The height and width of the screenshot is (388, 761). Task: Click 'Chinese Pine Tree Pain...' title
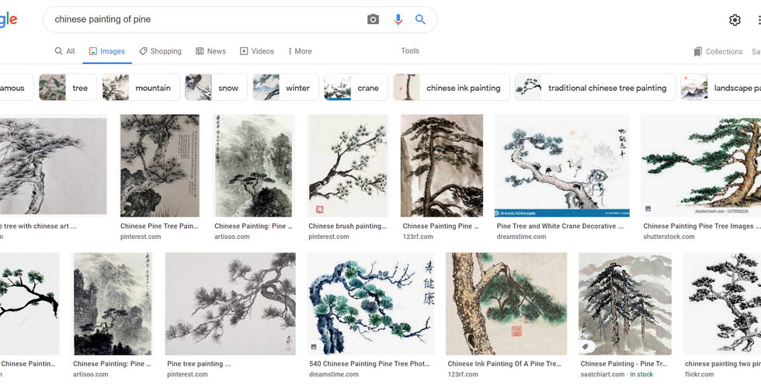(x=160, y=226)
